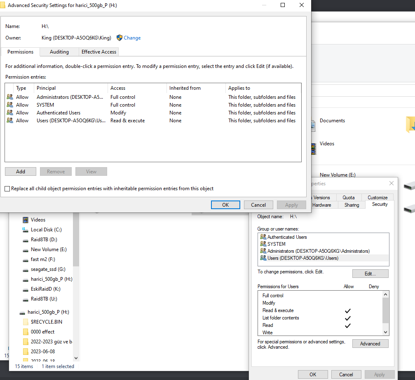Select the Modify access entry for Authenticated Users

pyautogui.click(x=118, y=113)
